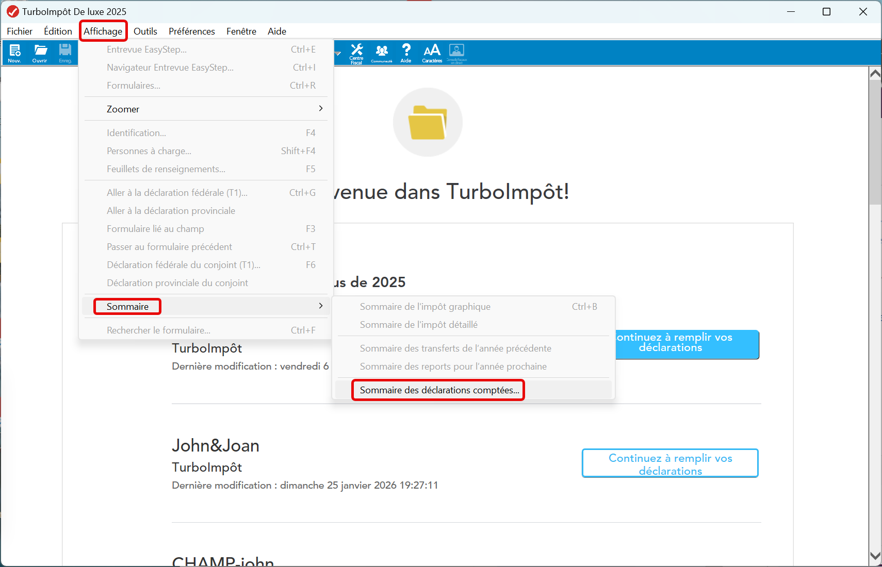Choose Sommaire des transferts de l'année précédente

[473, 348]
